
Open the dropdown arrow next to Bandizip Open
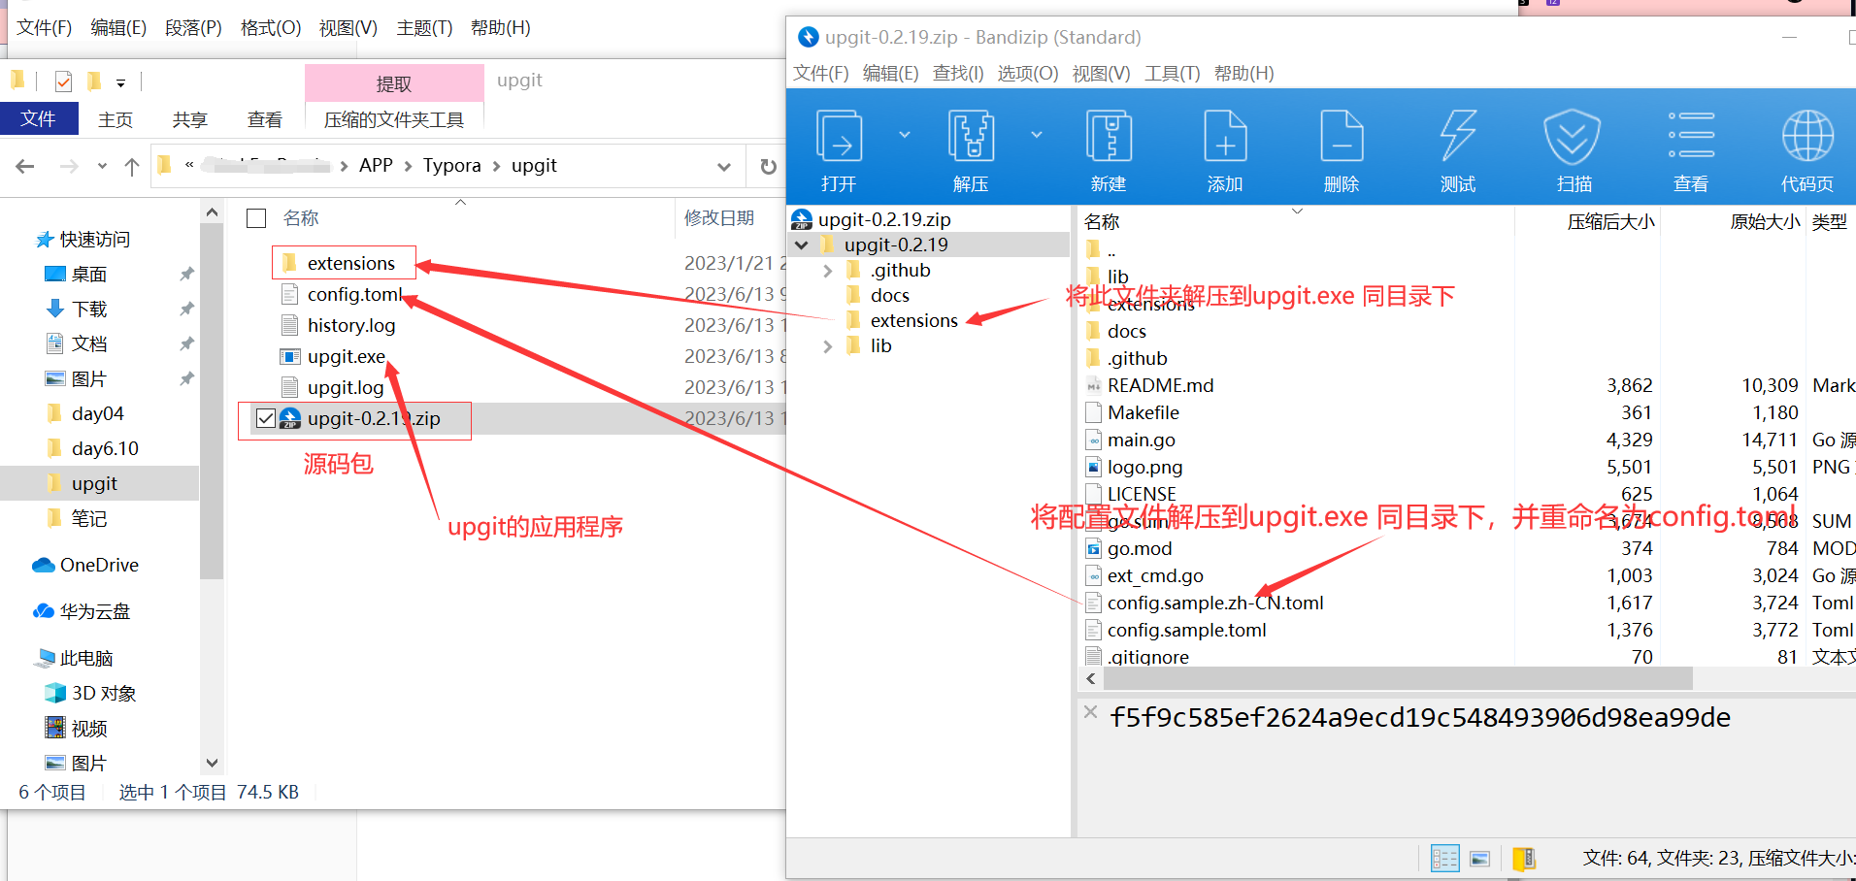905,135
